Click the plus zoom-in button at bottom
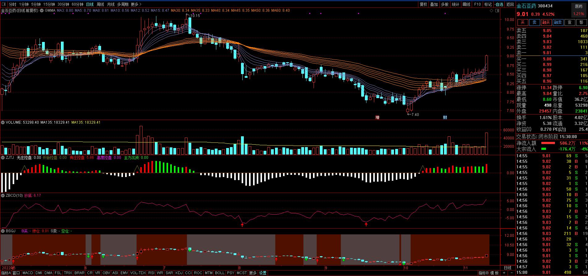The width and height of the screenshot is (588, 276). click(x=504, y=273)
